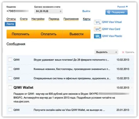
Task: Click the Пополнить button
Action: [x=20, y=34]
